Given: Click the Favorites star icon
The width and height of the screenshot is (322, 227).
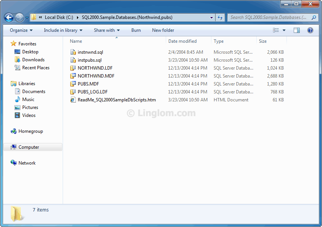Looking at the screenshot, I should pyautogui.click(x=14, y=44).
